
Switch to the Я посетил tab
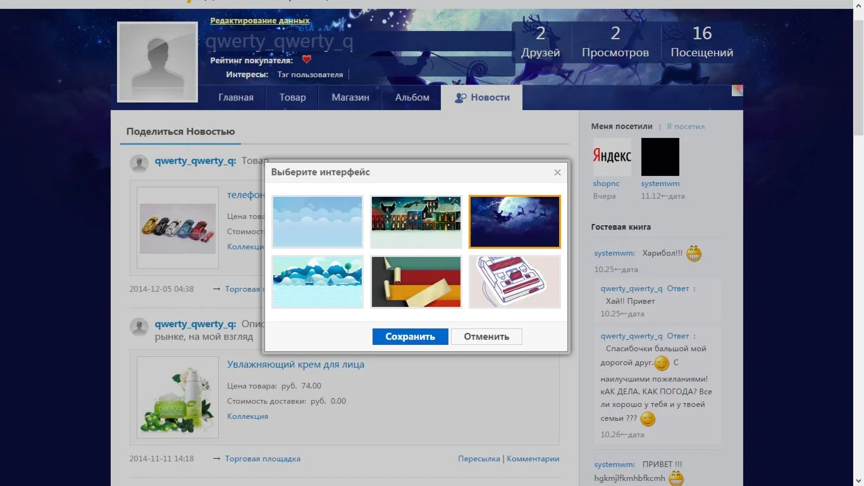tap(686, 127)
